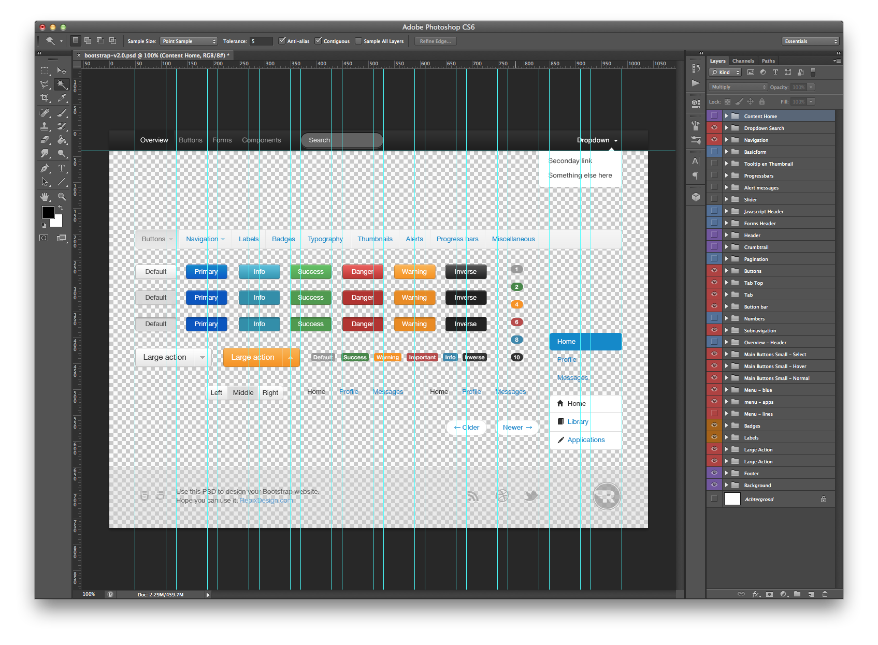This screenshot has height=645, width=878.
Task: Hide the Dropdown Search layer group
Action: click(714, 128)
